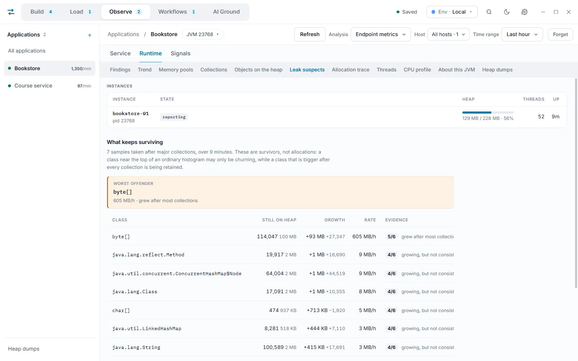Click the java.lang.reflect.Method class row
Screen dimensions: 578x361
point(280,255)
